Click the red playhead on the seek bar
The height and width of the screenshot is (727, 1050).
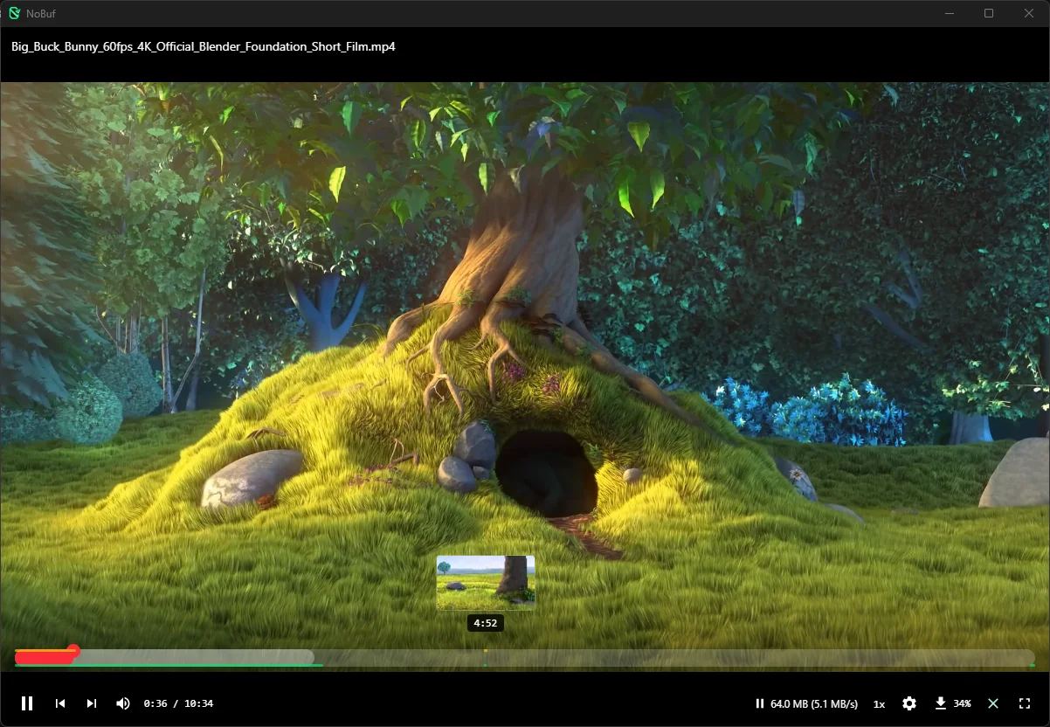click(73, 651)
